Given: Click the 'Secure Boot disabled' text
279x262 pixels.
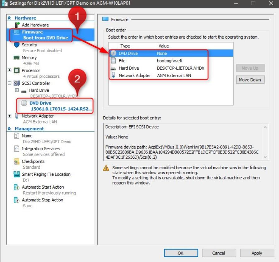Looking at the screenshot, I should click(x=43, y=51).
